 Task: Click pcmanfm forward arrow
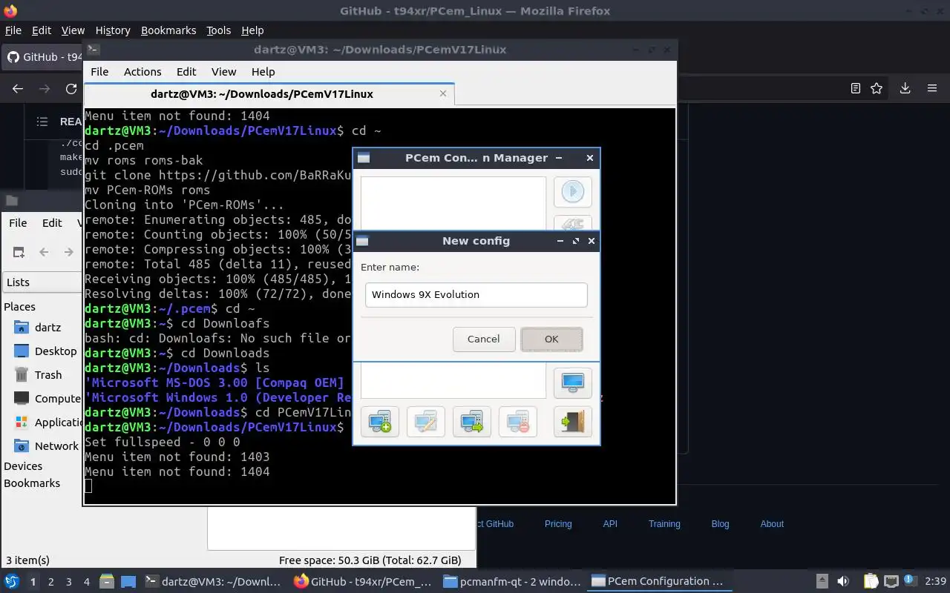click(68, 252)
